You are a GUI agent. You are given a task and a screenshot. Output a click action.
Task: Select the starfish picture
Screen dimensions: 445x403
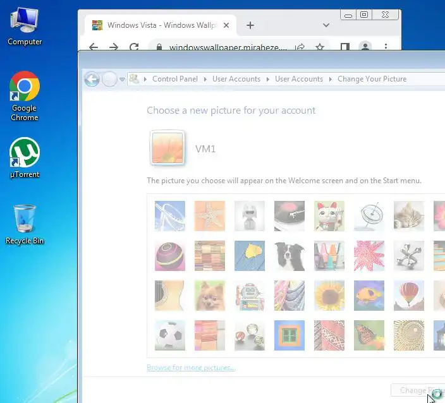[x=210, y=216]
